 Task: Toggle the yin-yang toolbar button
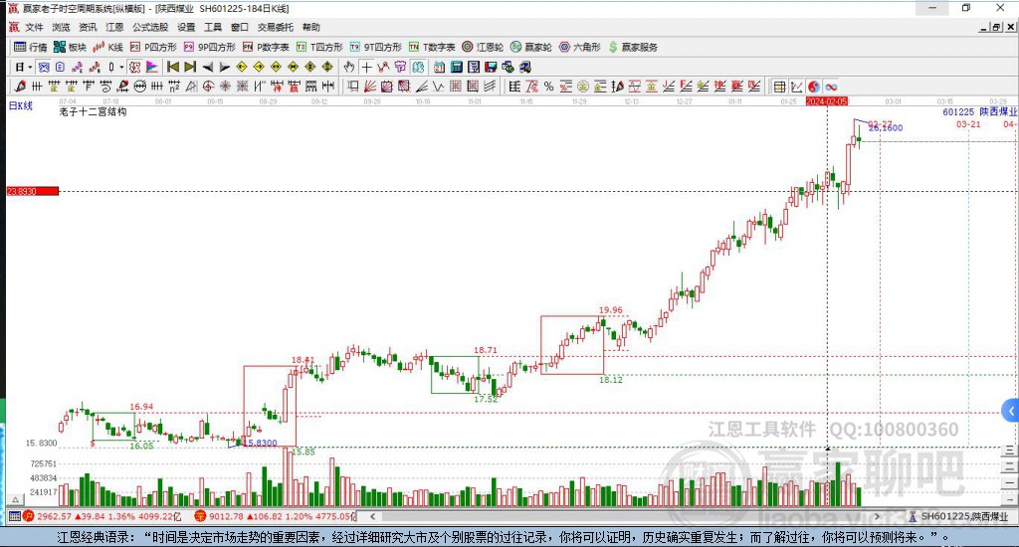[x=814, y=87]
